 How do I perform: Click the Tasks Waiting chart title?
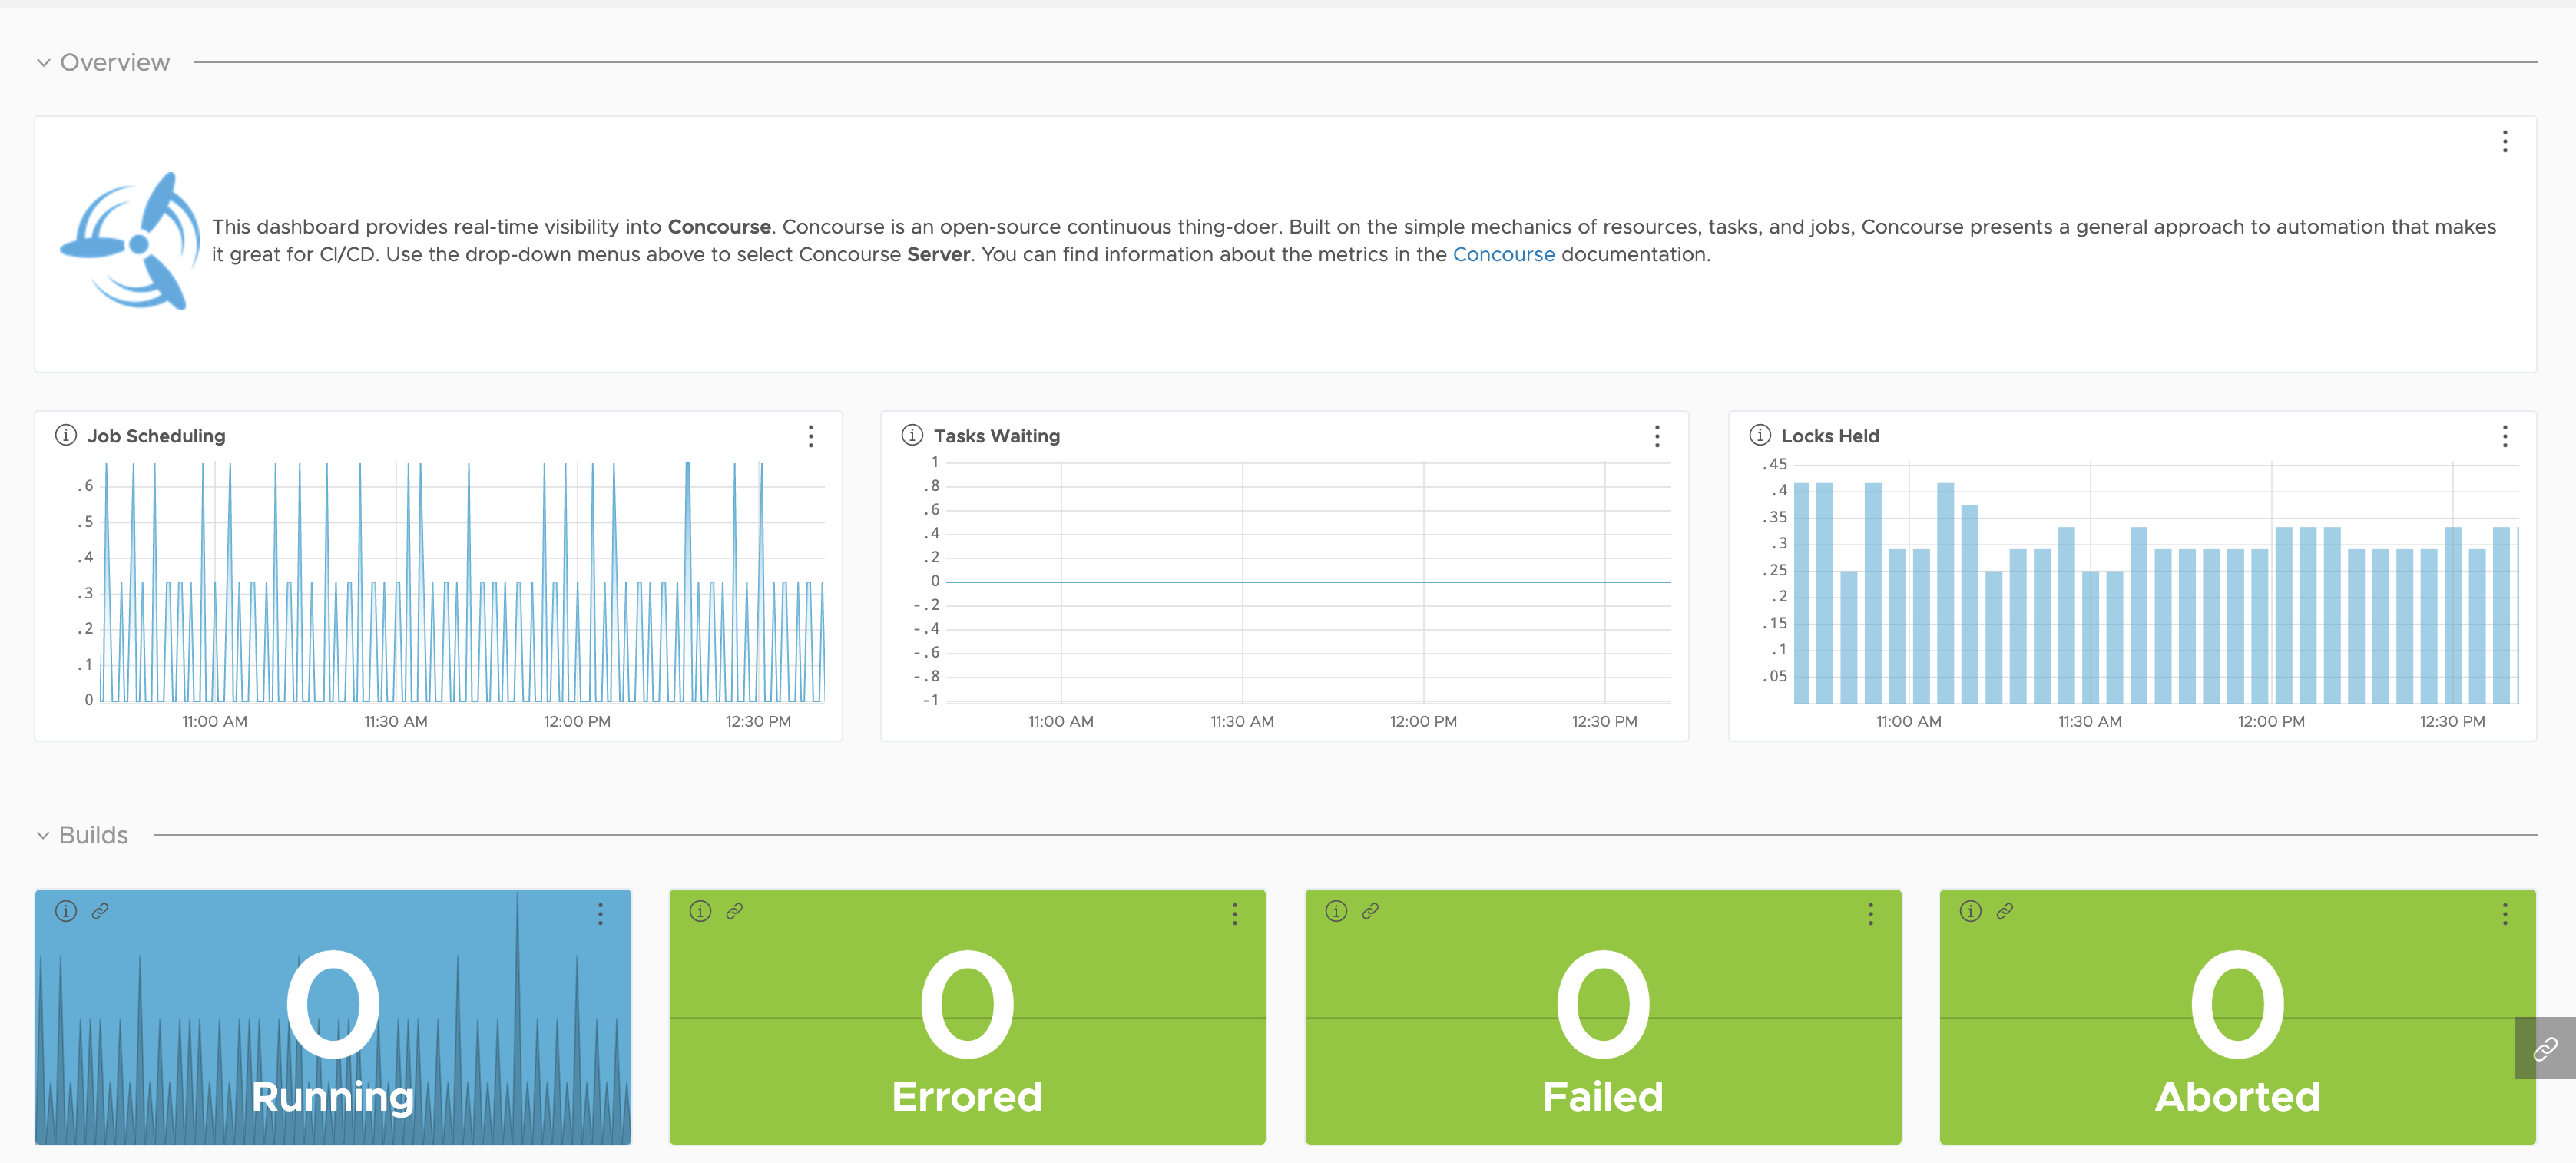point(996,436)
